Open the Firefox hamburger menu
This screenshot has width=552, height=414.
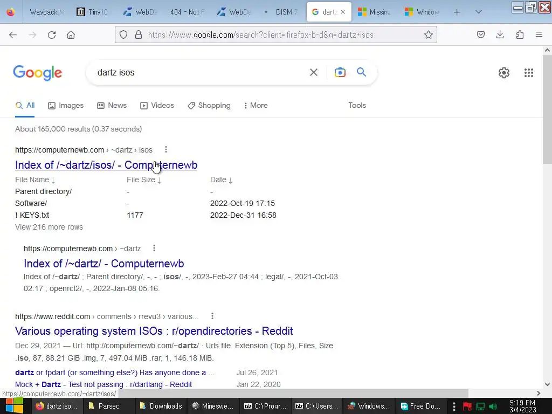coord(539,34)
